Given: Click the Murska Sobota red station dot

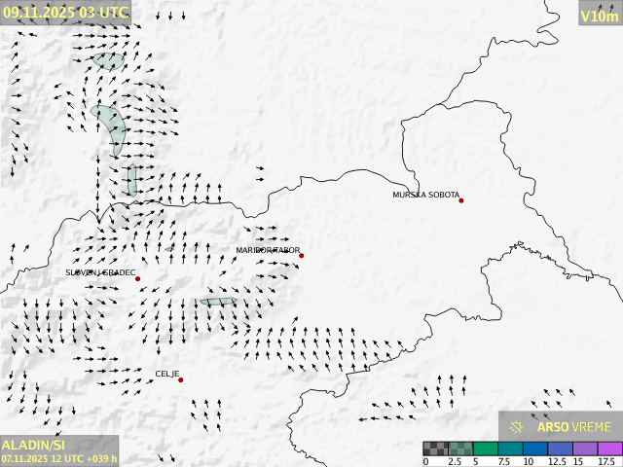Looking at the screenshot, I should coord(461,200).
